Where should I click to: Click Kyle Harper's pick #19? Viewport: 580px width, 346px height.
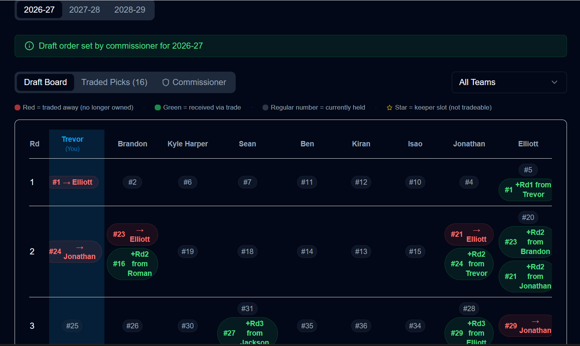(x=188, y=252)
